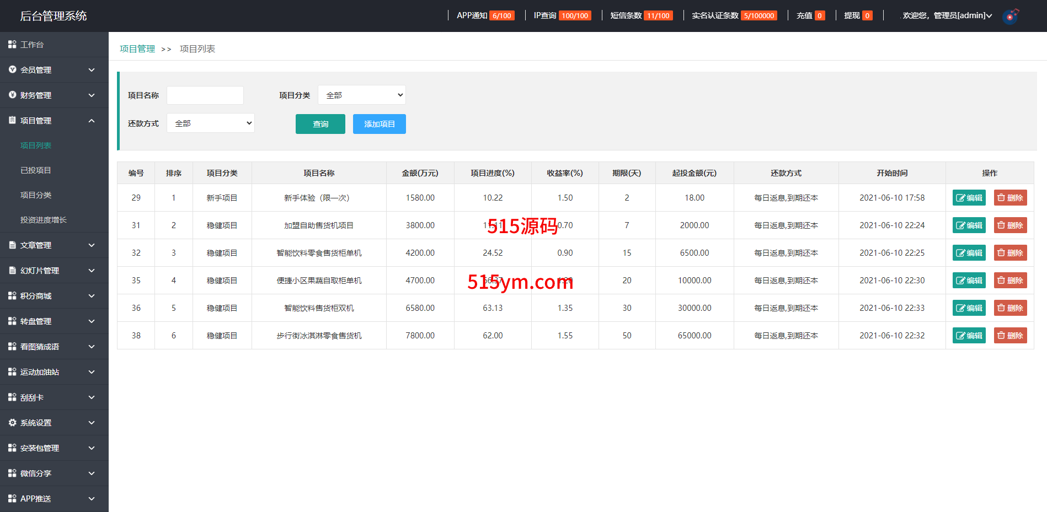This screenshot has height=512, width=1047.
Task: Open 已投项目 submenu item
Action: click(x=36, y=170)
